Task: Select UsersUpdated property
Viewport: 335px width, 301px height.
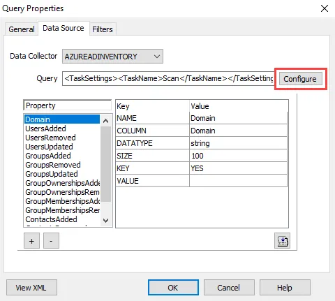Action: pos(62,147)
